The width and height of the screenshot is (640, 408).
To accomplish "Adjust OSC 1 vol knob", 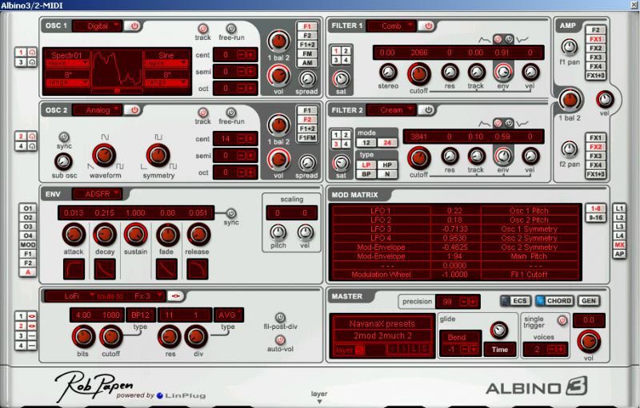I will point(278,76).
